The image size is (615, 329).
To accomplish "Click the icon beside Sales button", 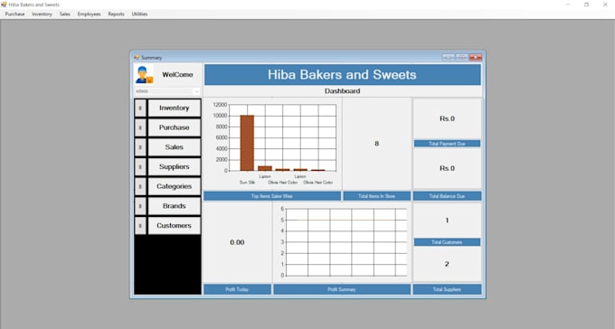I will pos(140,147).
